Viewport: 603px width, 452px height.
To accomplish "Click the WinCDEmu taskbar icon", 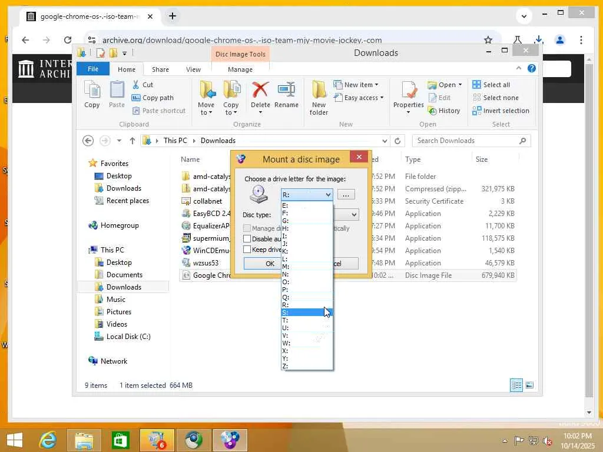I will coord(230,440).
